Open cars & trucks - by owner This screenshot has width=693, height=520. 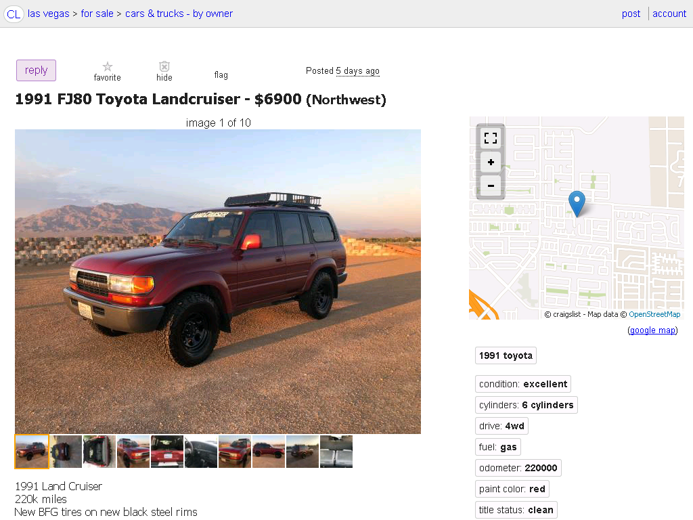pyautogui.click(x=179, y=14)
